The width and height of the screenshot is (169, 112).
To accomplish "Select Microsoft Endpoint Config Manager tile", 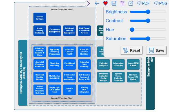I will coord(103,77).
